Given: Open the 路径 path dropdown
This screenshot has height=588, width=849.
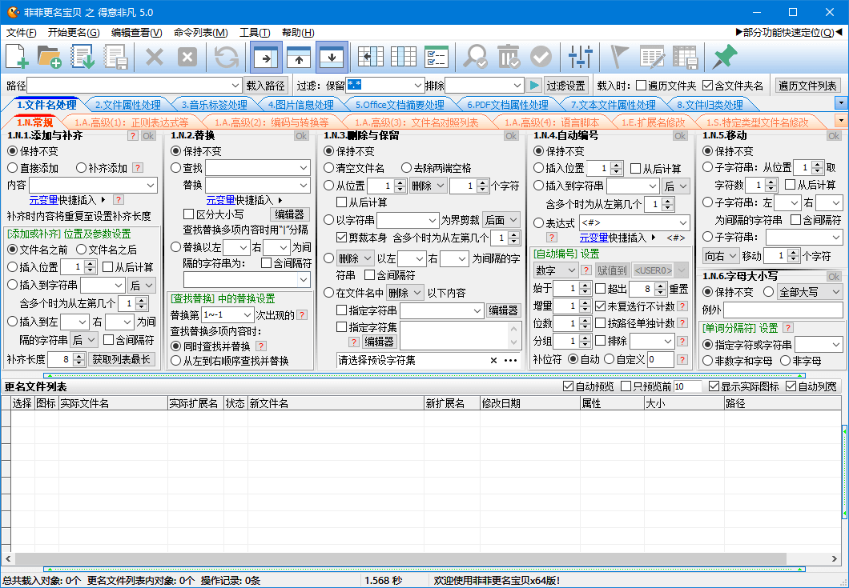Looking at the screenshot, I should [235, 86].
